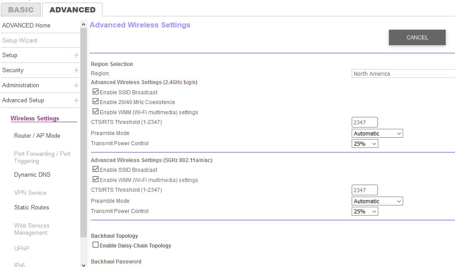Screen dimensions: 455x267
Task: Open the Dynamic DNS settings page
Action: point(32,174)
